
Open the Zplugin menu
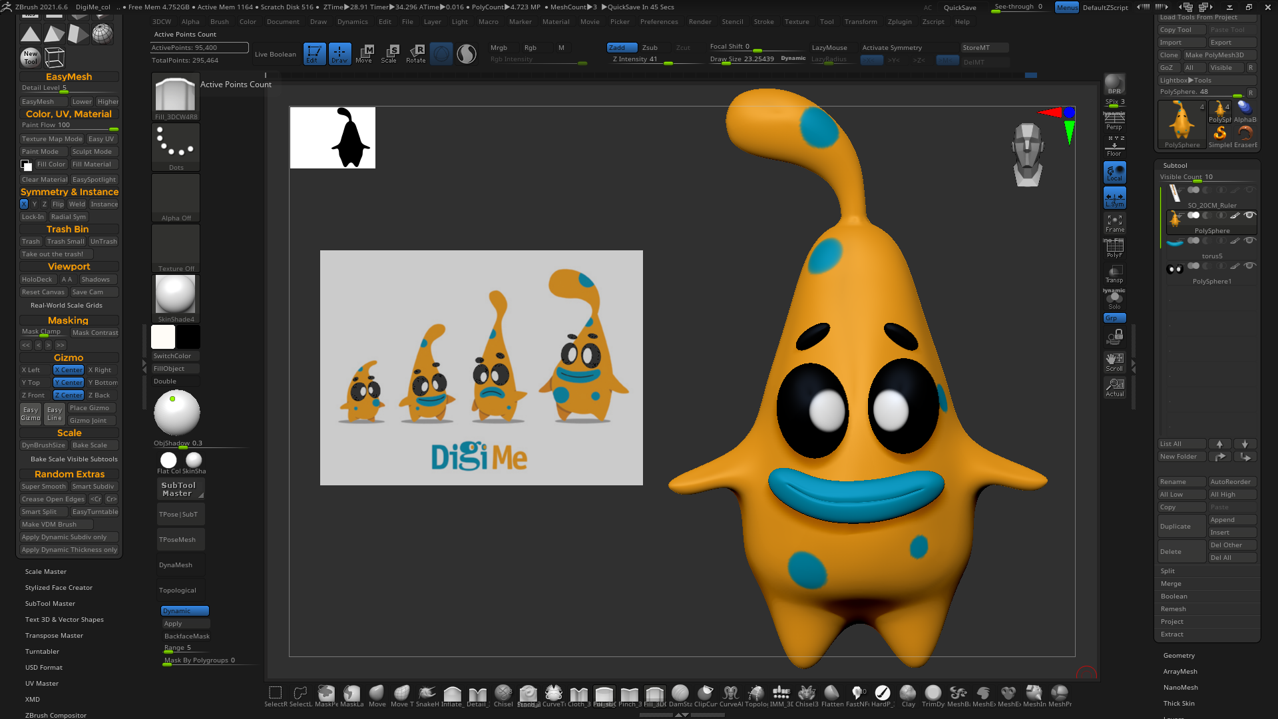(x=899, y=22)
